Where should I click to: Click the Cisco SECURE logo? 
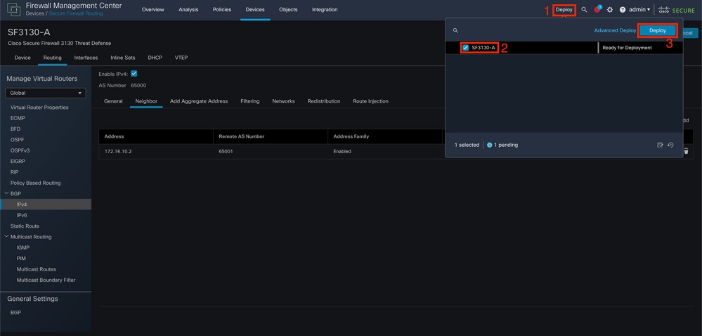pos(676,9)
